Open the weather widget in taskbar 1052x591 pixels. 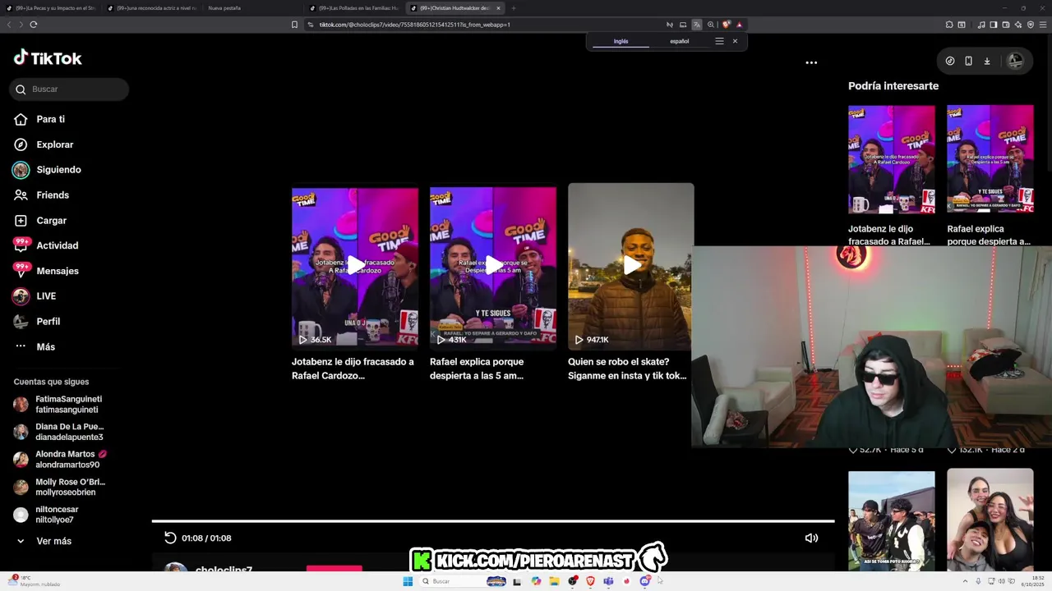click(x=35, y=581)
